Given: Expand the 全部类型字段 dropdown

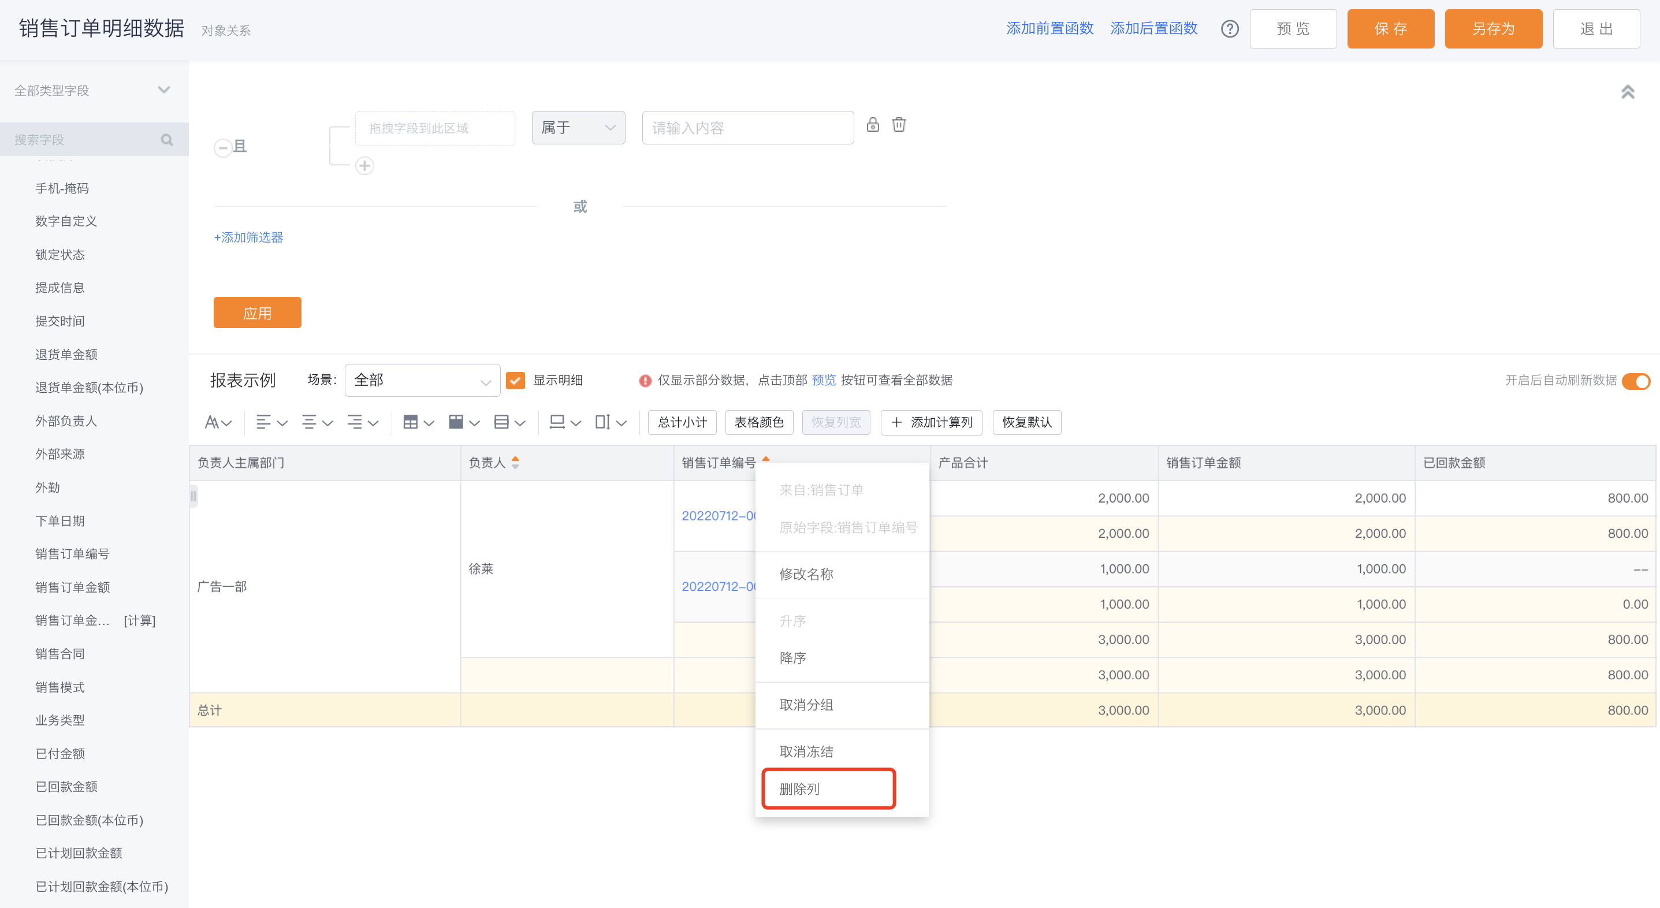Looking at the screenshot, I should pyautogui.click(x=94, y=90).
